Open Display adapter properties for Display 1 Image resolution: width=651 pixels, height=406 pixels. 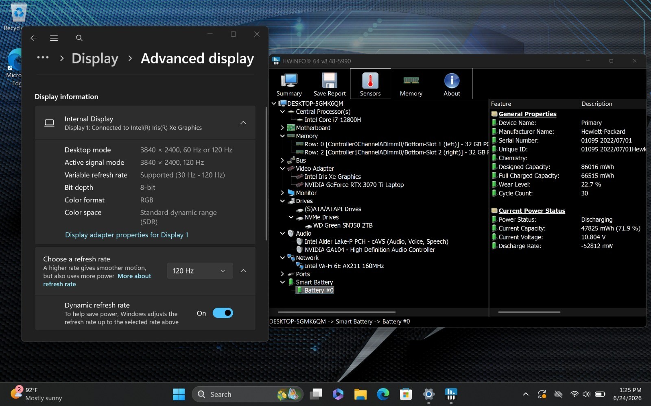[x=127, y=235]
